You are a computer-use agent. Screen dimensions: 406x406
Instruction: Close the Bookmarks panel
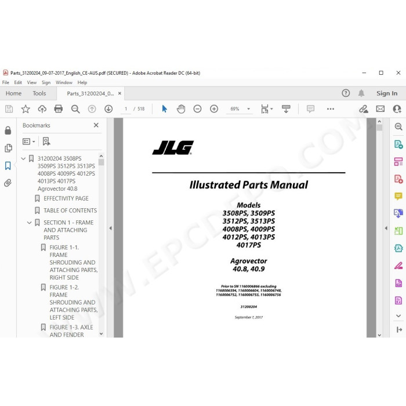pos(96,125)
